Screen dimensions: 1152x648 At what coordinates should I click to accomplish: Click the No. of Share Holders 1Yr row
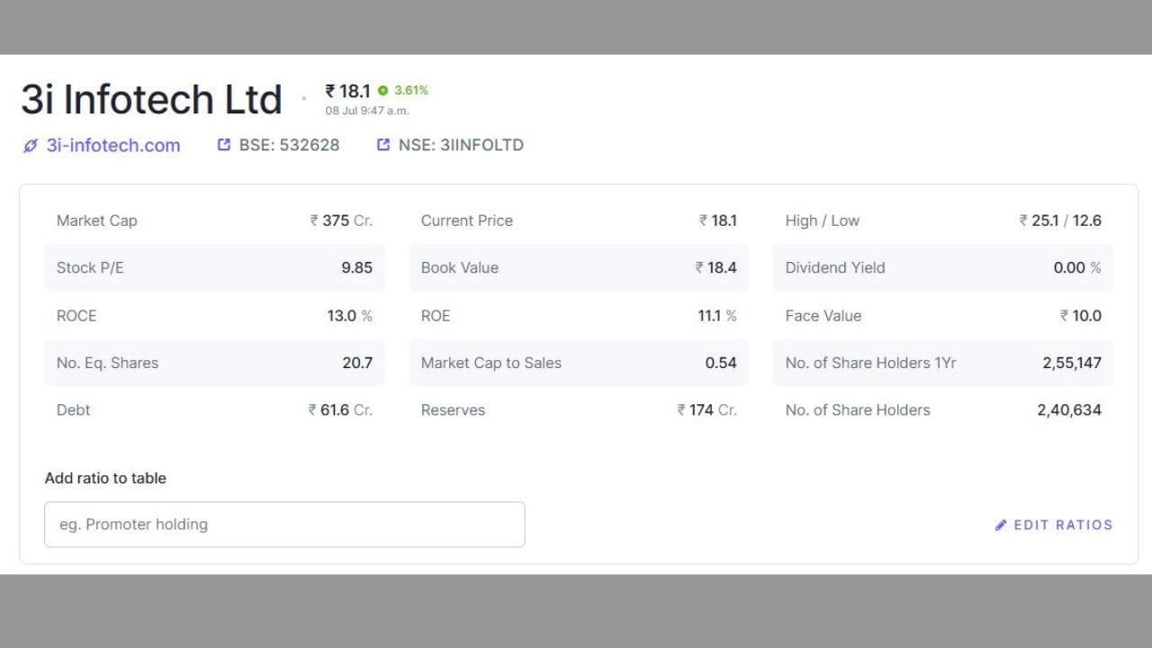942,363
